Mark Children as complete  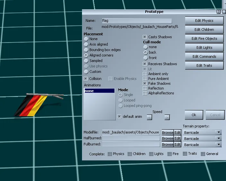click(x=130, y=154)
